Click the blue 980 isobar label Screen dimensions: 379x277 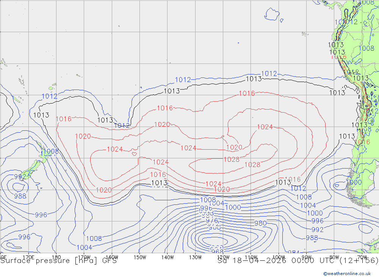click(260, 223)
